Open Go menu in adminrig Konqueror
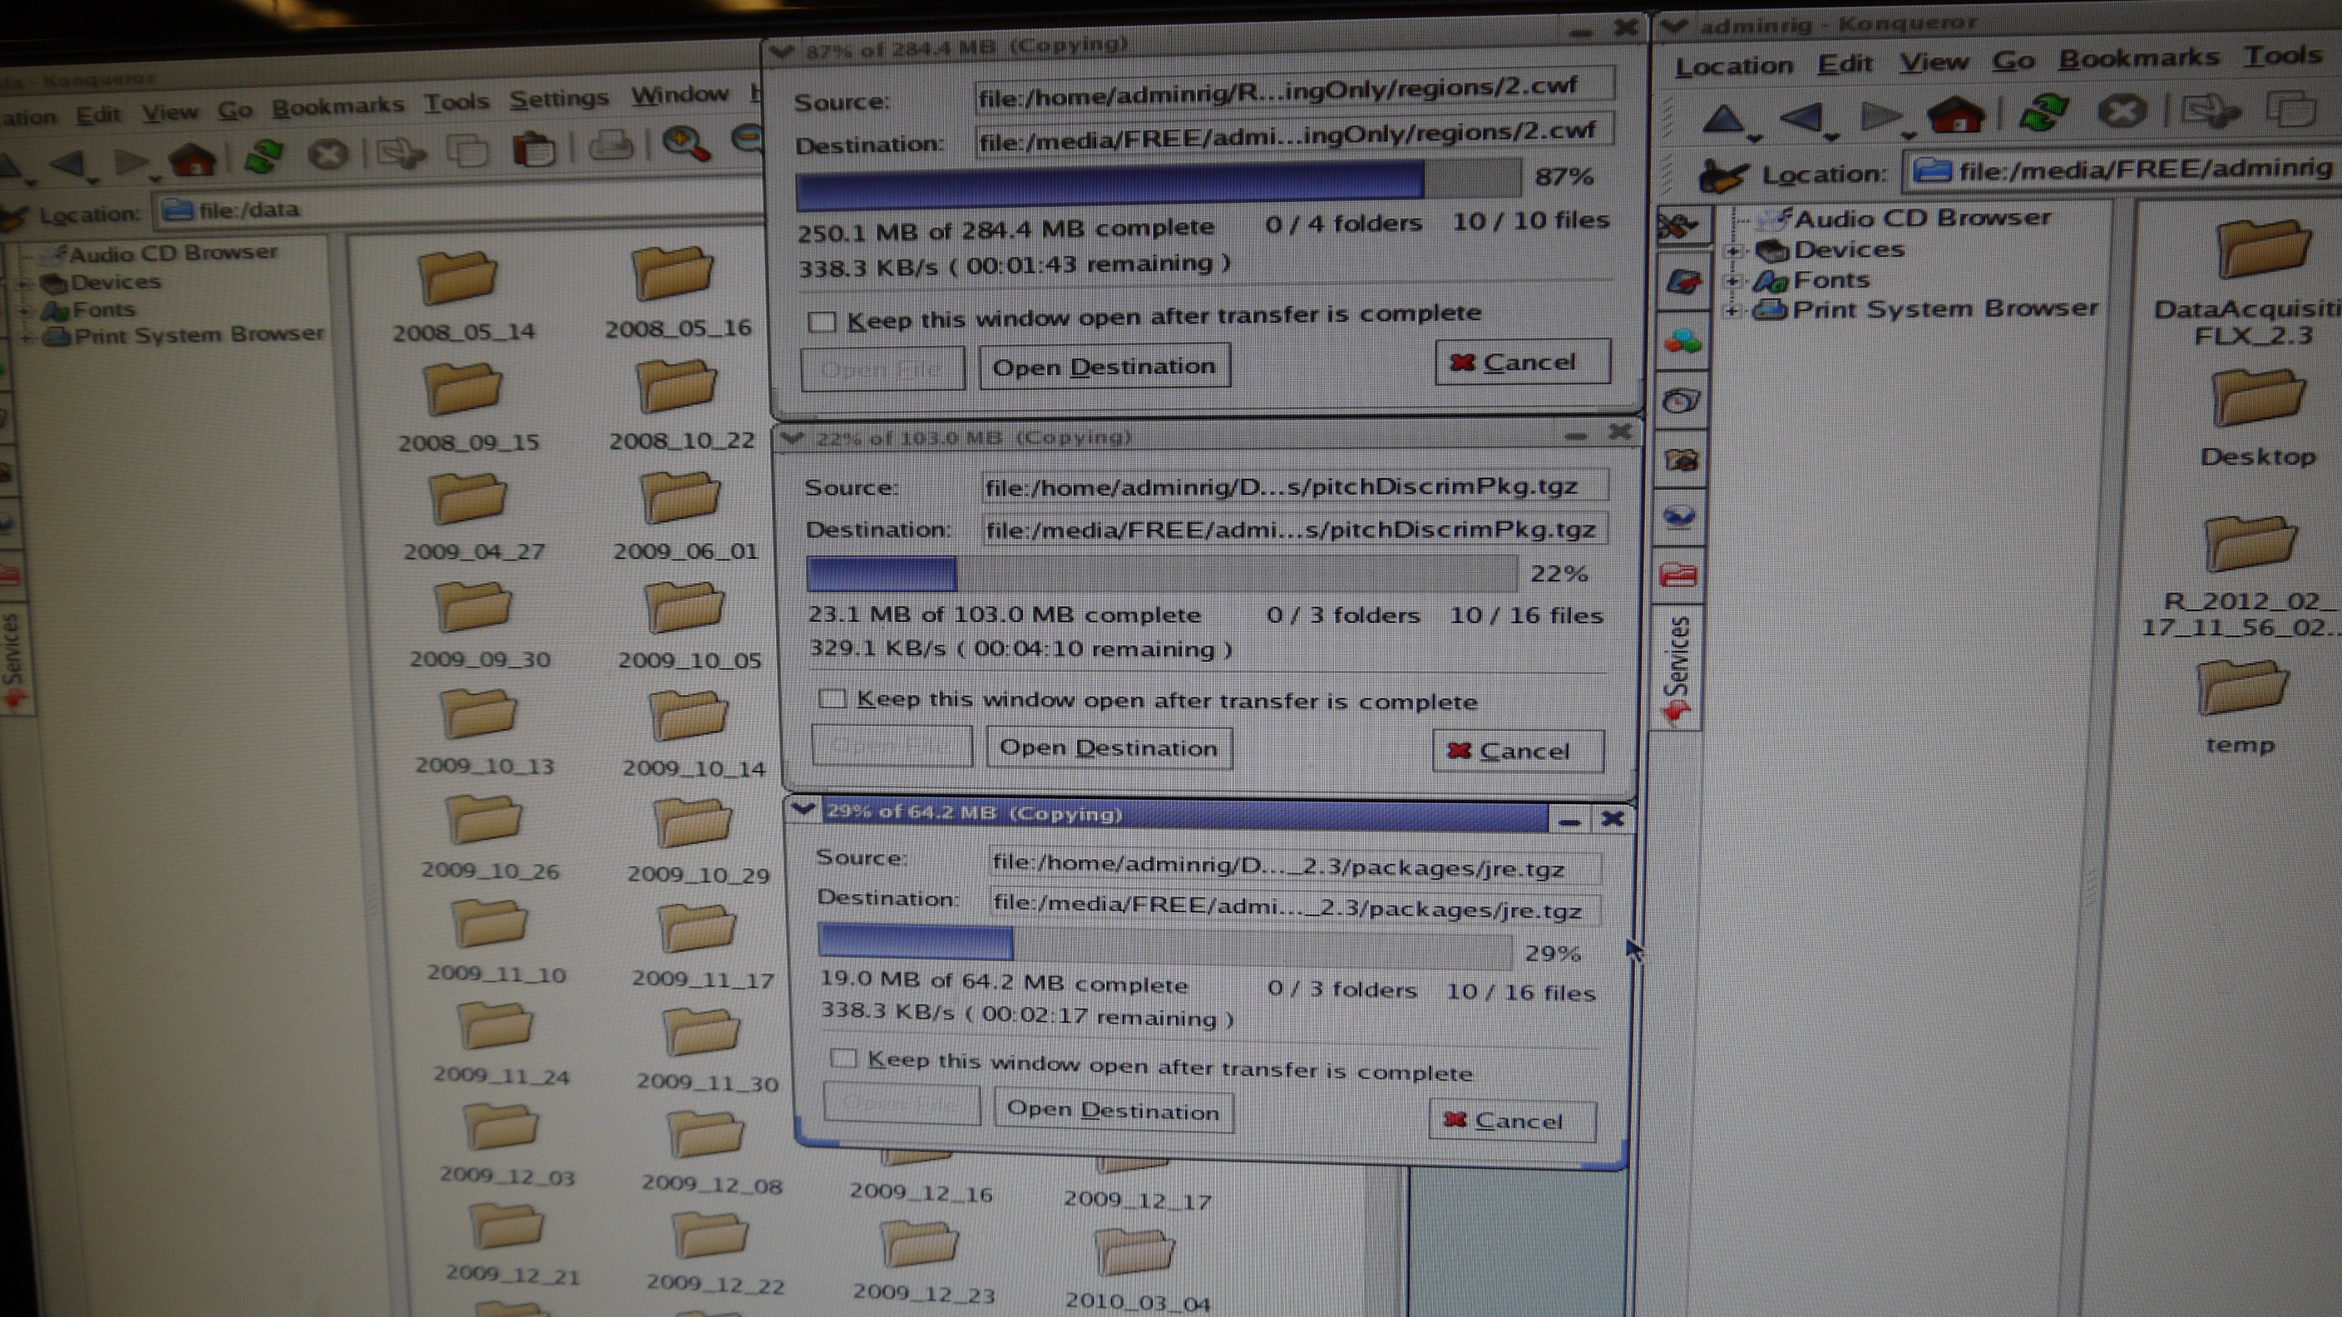Image resolution: width=2342 pixels, height=1317 pixels. [2013, 60]
